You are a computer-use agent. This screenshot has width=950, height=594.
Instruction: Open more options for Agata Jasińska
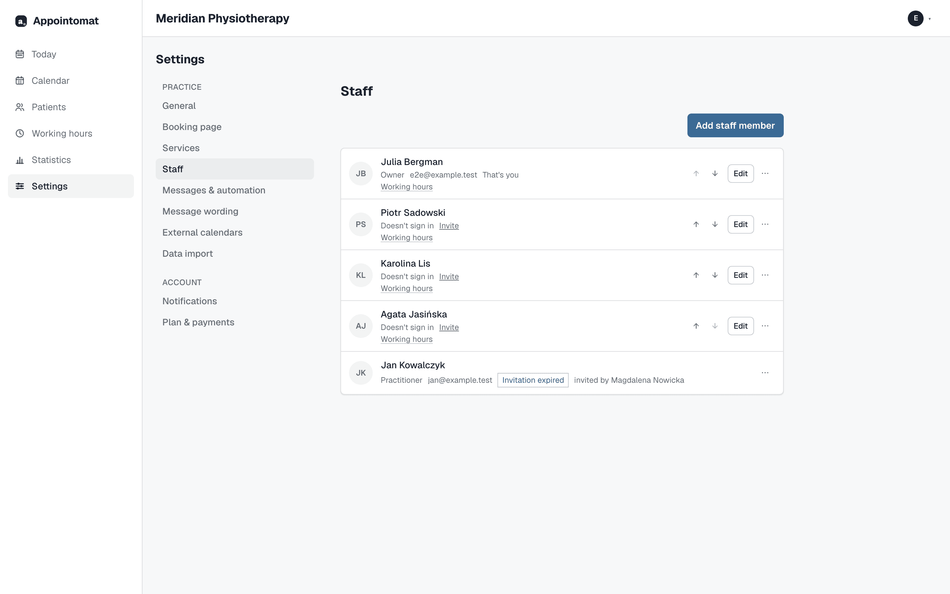pyautogui.click(x=765, y=326)
